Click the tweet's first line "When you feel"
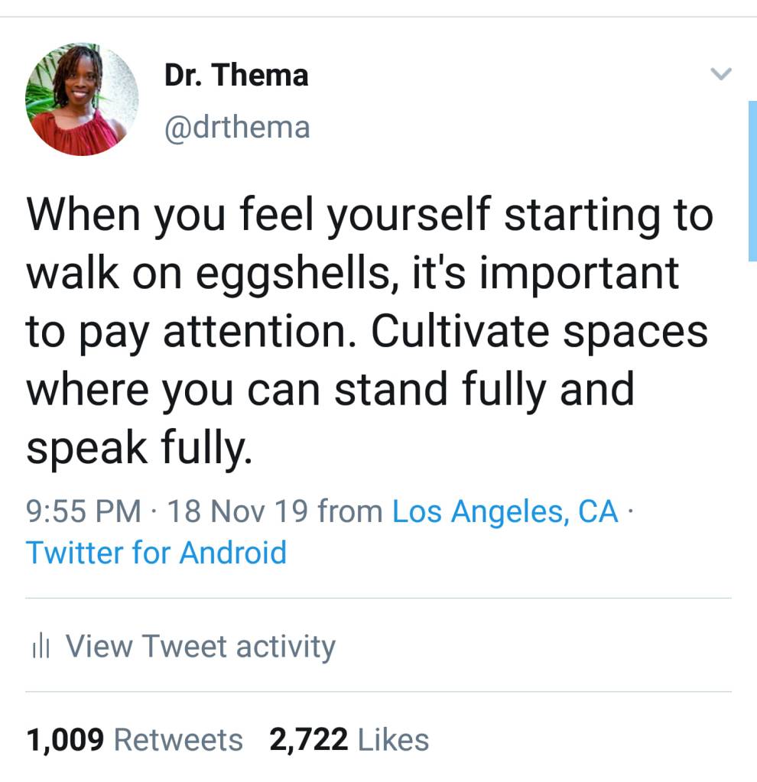The image size is (757, 782). 161,216
